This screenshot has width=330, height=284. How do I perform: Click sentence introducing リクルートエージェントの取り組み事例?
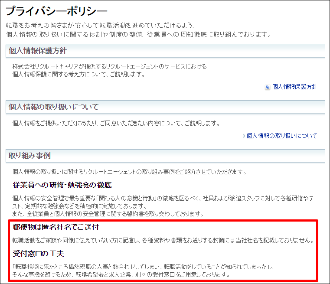130,172
